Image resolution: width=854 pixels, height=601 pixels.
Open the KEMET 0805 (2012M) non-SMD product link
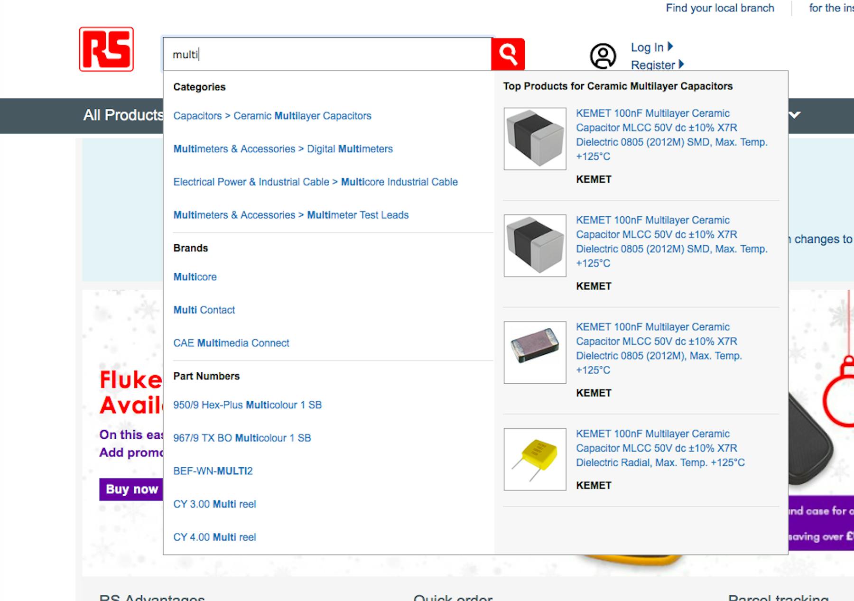coord(659,349)
